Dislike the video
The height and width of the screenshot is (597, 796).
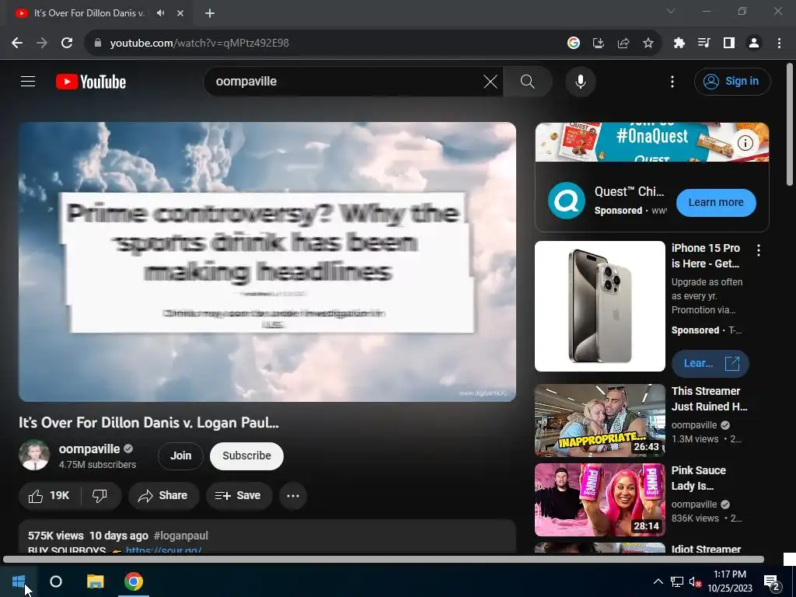click(x=100, y=495)
